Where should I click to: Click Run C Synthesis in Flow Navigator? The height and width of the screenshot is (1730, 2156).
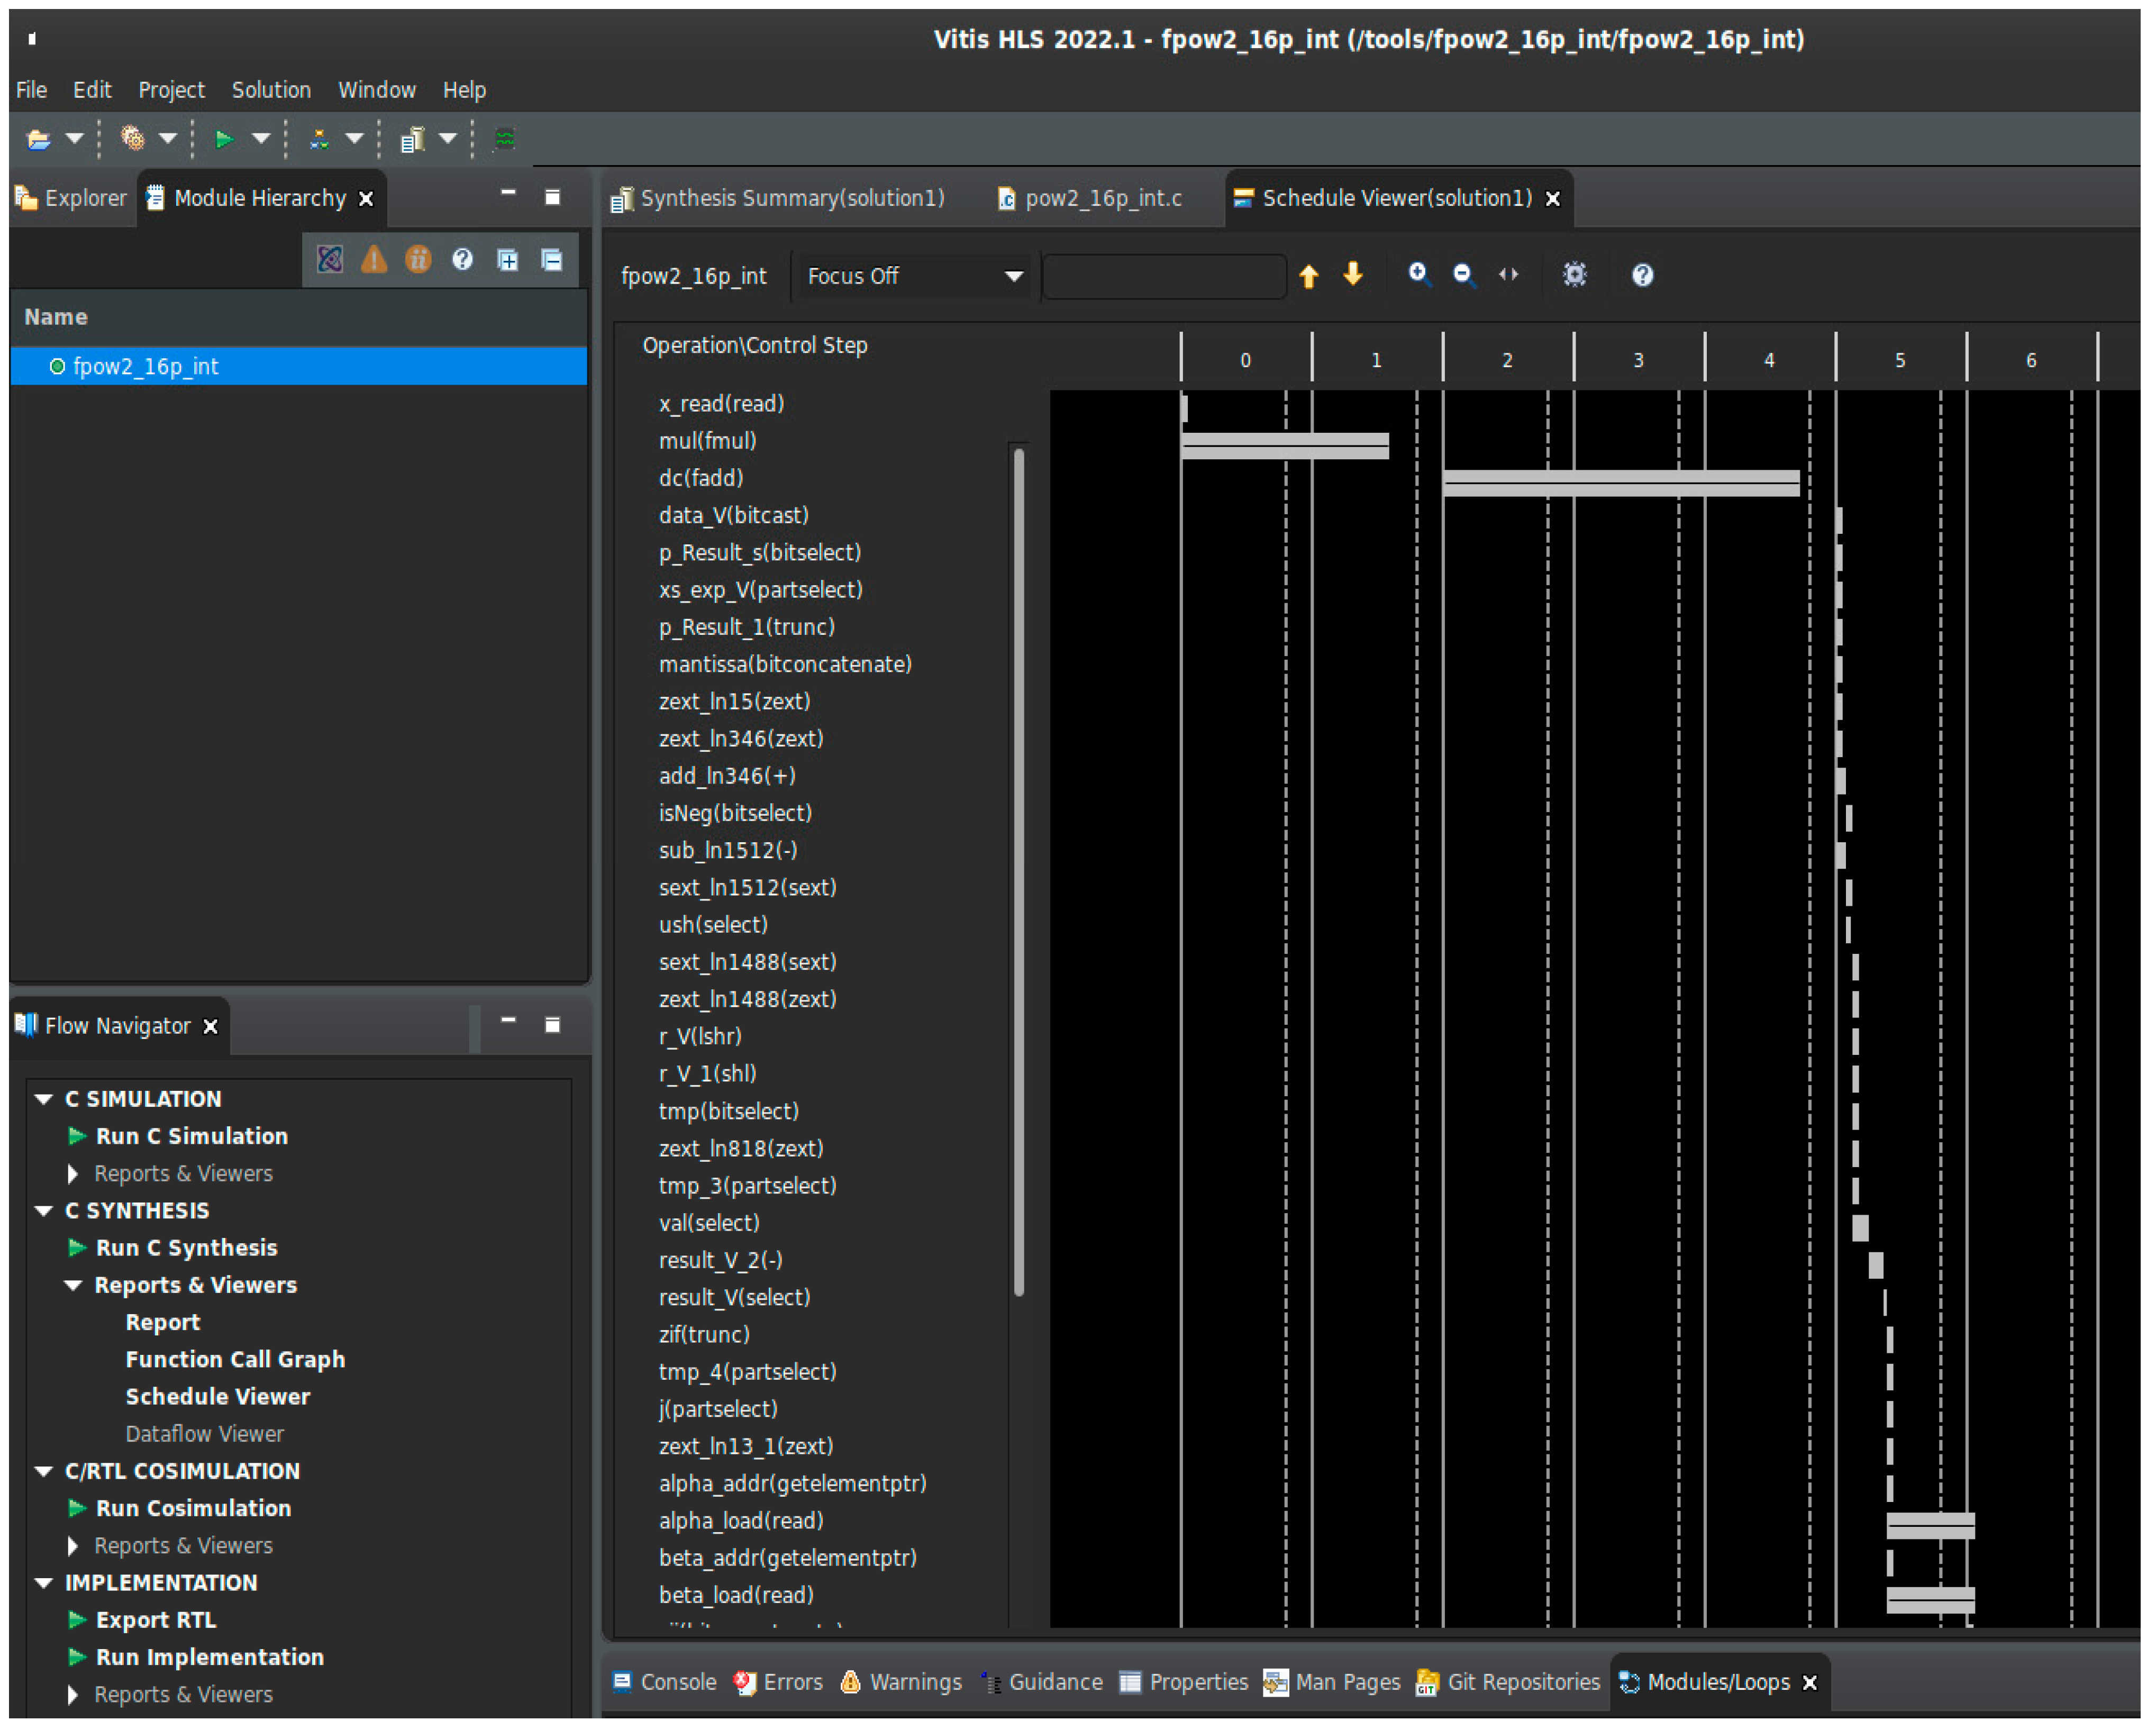pyautogui.click(x=186, y=1248)
